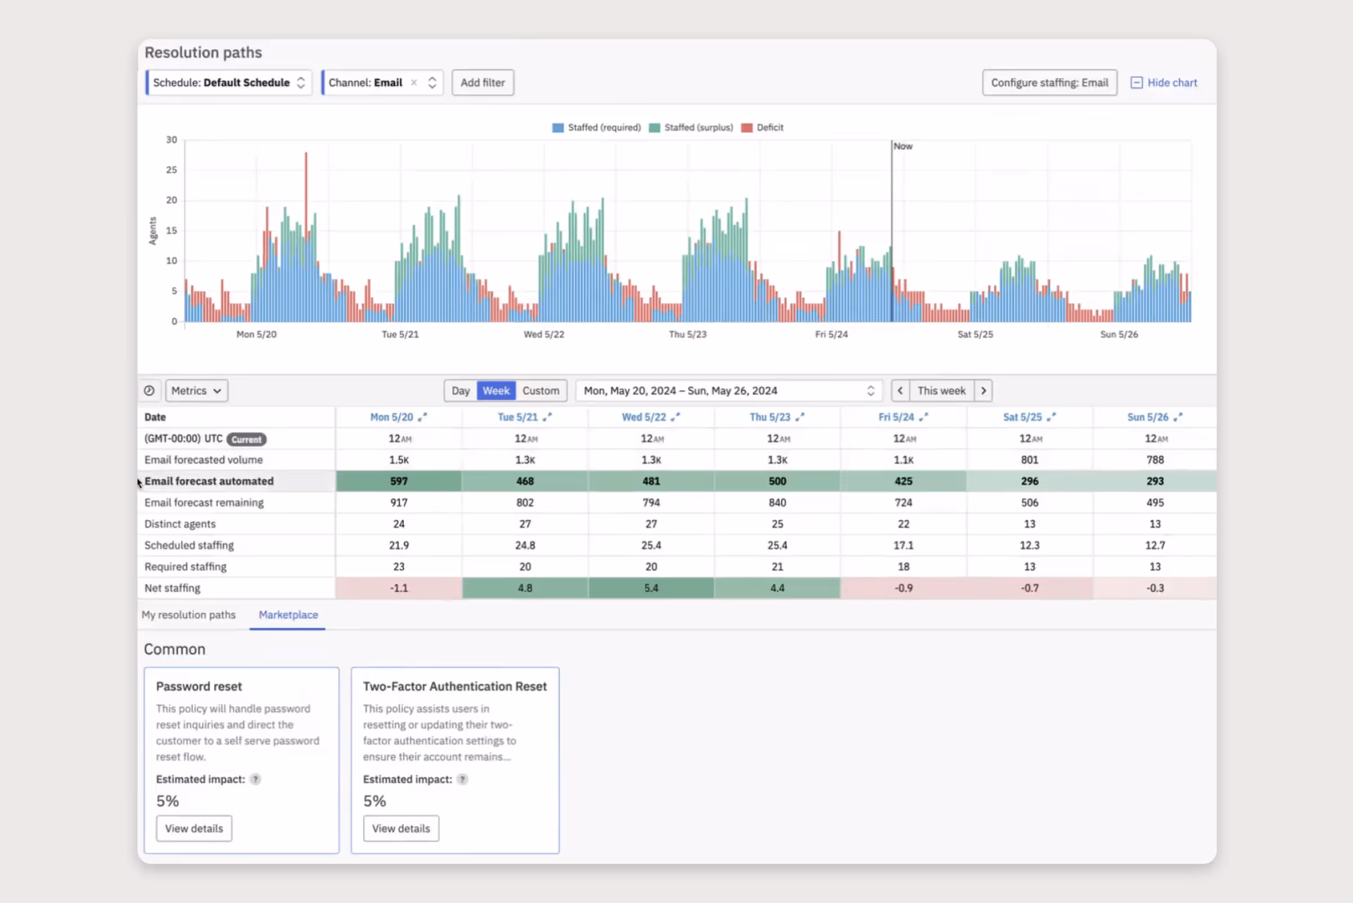
Task: Expand the Sun 5/26 column icon
Action: coord(1178,417)
